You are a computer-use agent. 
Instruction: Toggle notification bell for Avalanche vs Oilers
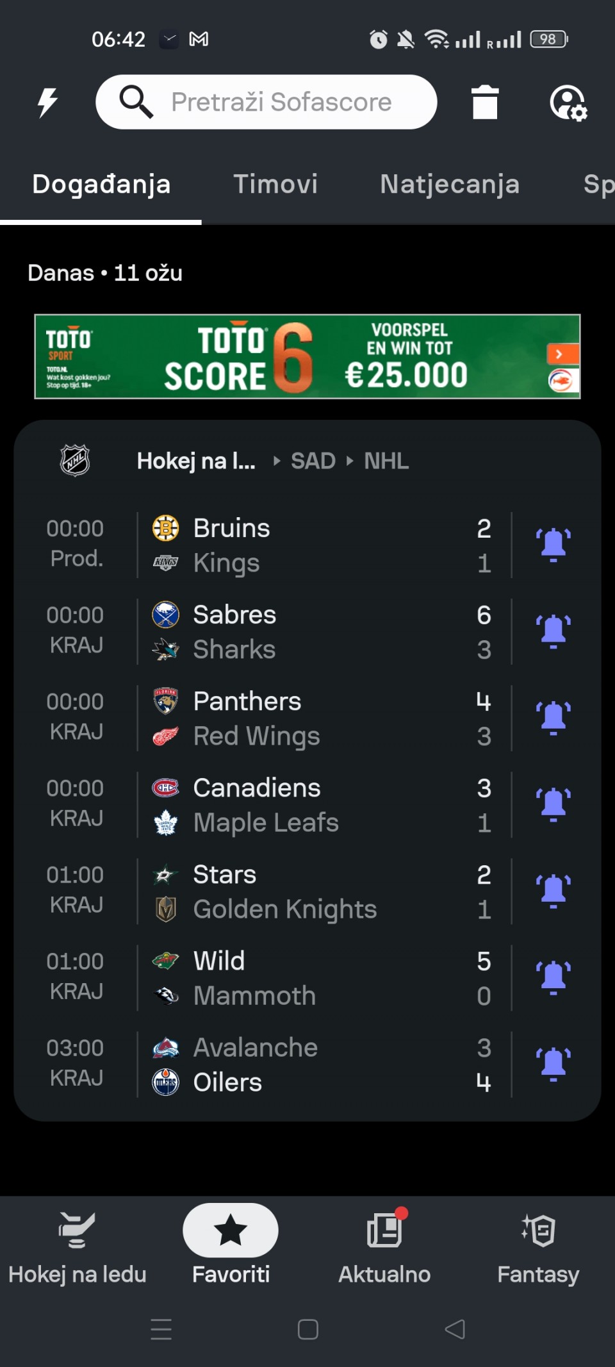coord(553,1064)
